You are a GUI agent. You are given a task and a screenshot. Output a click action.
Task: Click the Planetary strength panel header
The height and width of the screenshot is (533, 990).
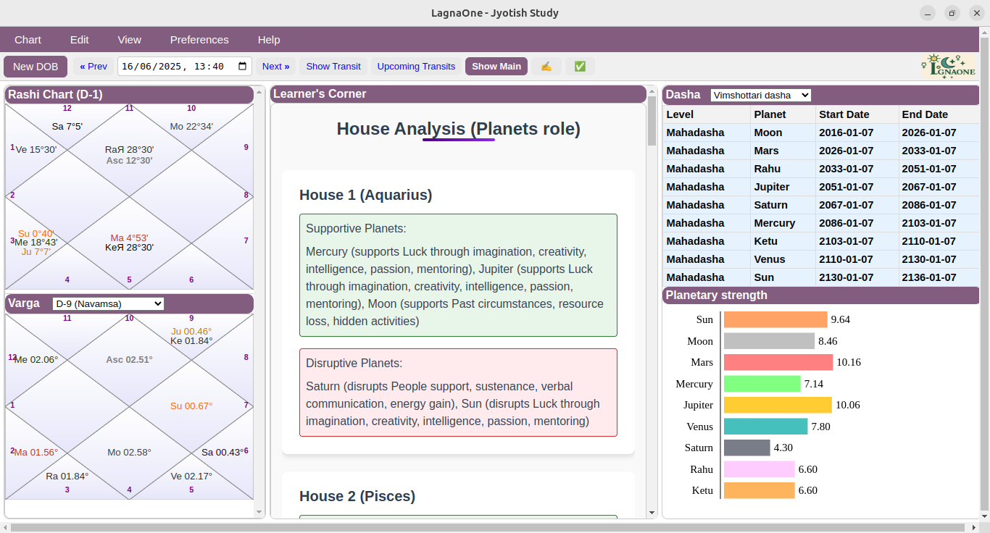click(x=821, y=295)
